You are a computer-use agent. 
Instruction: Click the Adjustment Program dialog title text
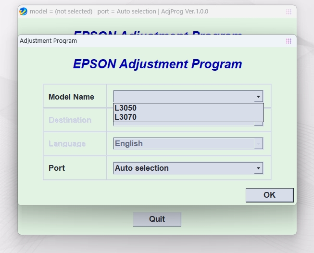[x=48, y=41]
